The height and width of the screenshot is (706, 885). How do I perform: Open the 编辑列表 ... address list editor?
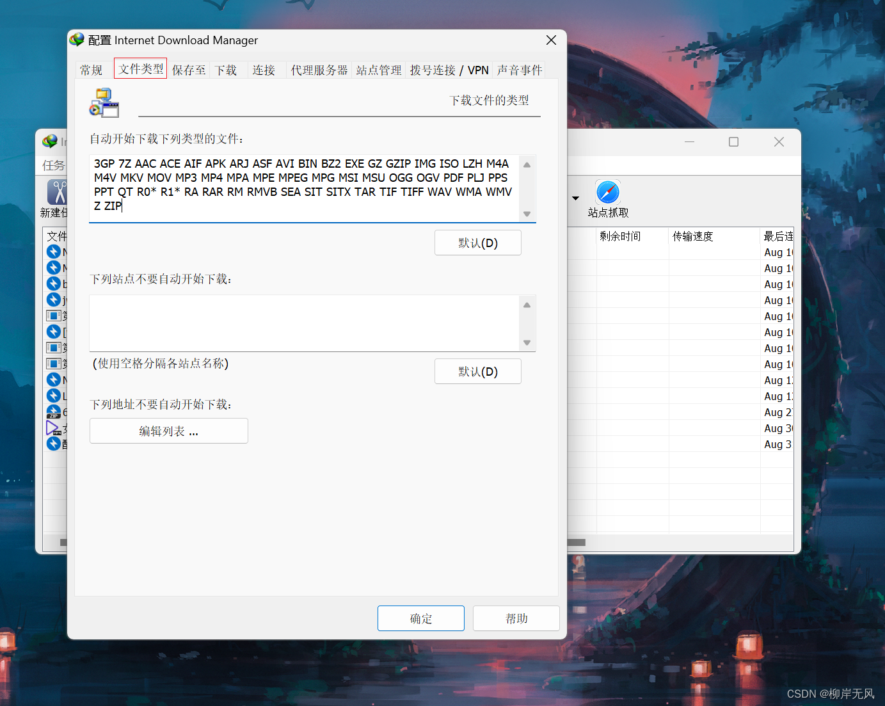(169, 431)
